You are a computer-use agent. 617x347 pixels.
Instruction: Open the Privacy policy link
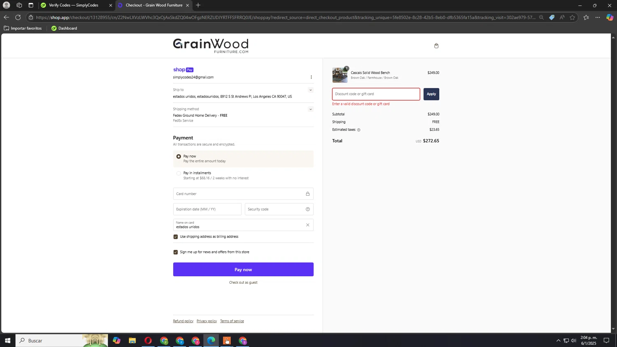click(206, 321)
